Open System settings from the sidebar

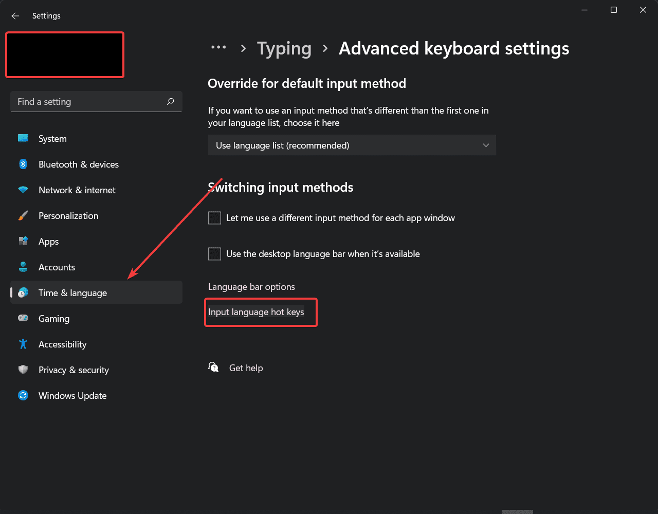tap(51, 138)
